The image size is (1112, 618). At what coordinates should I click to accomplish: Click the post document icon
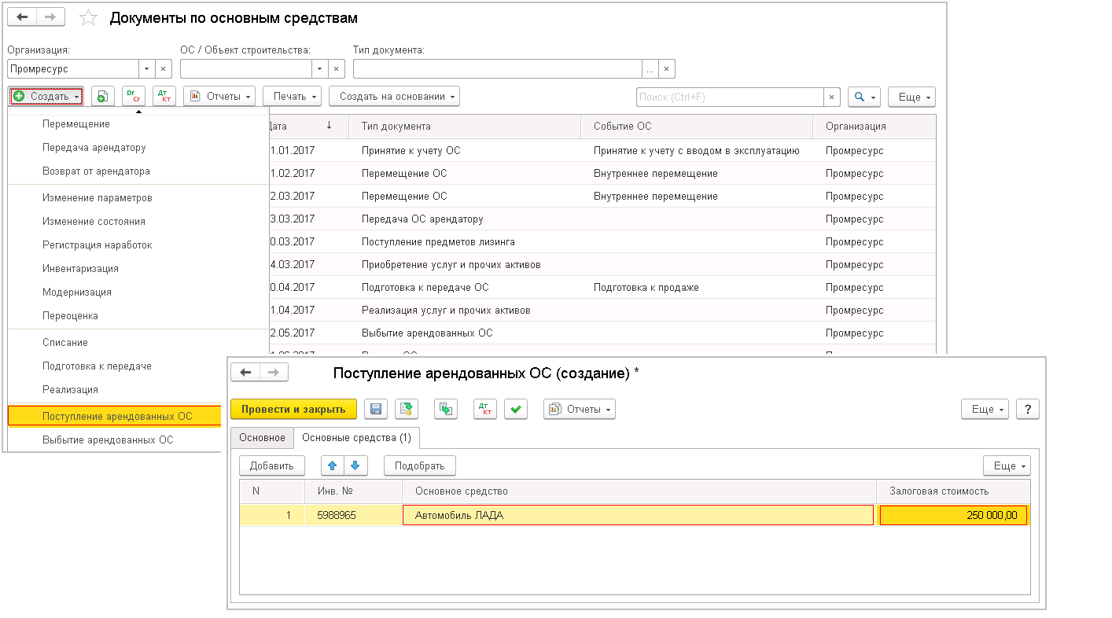pos(407,409)
